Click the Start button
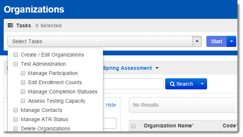The width and height of the screenshot is (243, 137). tap(216, 41)
